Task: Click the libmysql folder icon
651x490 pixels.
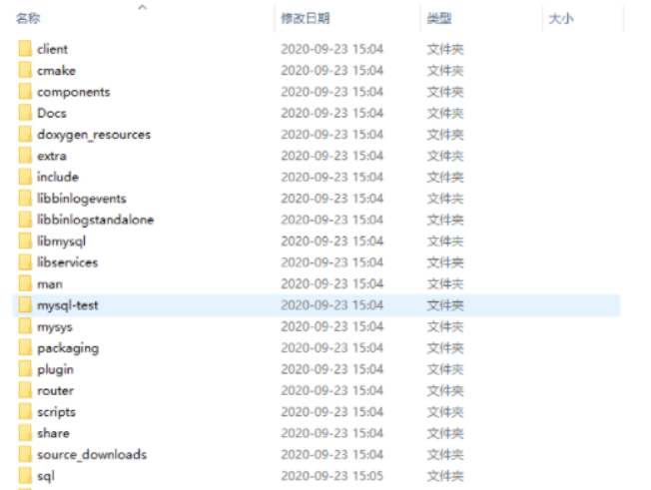Action: [25, 242]
